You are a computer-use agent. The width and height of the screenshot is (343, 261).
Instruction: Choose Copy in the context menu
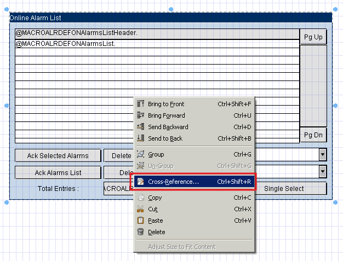(x=194, y=198)
